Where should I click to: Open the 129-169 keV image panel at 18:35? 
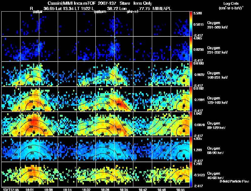tap(124, 99)
